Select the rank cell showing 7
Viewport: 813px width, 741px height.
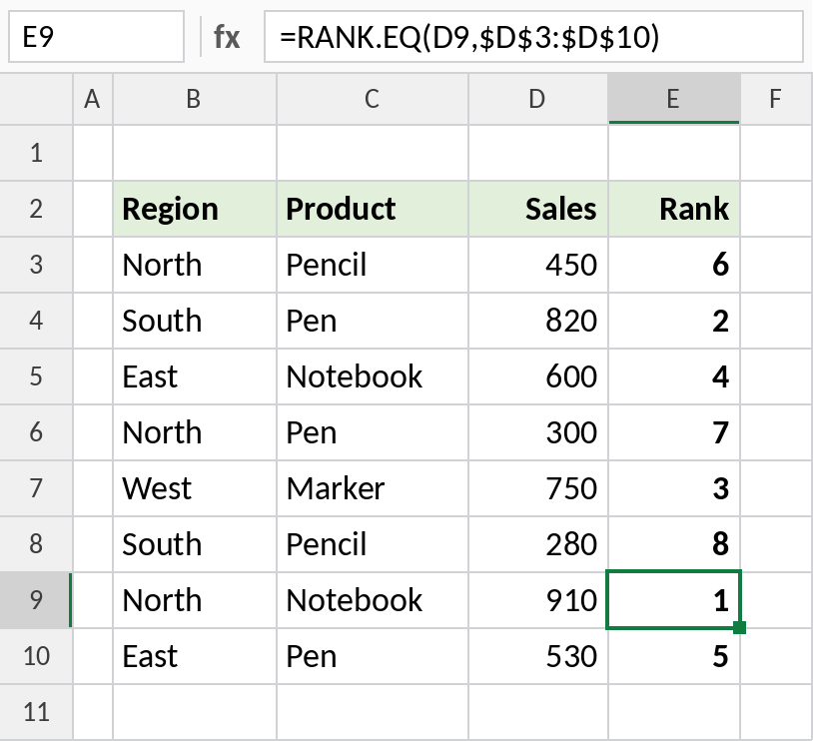pyautogui.click(x=674, y=433)
